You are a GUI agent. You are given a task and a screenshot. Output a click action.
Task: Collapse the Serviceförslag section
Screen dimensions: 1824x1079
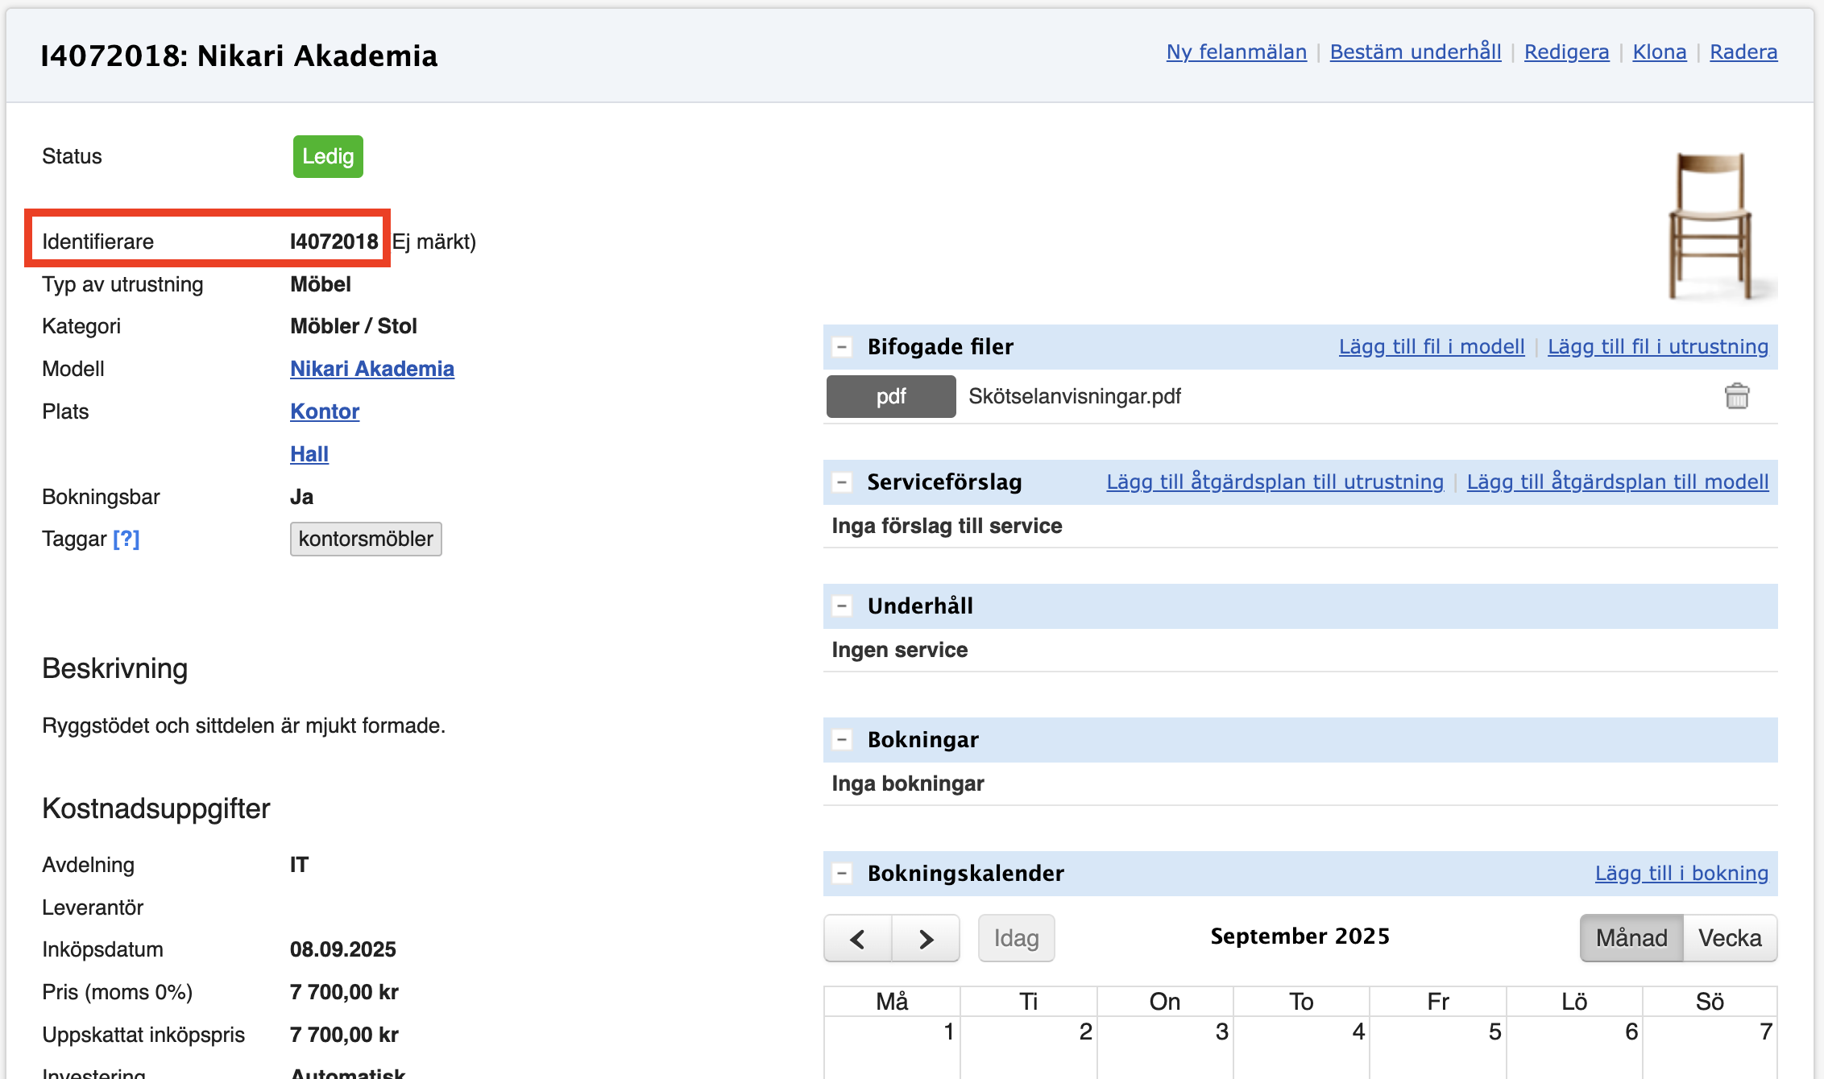tap(842, 482)
